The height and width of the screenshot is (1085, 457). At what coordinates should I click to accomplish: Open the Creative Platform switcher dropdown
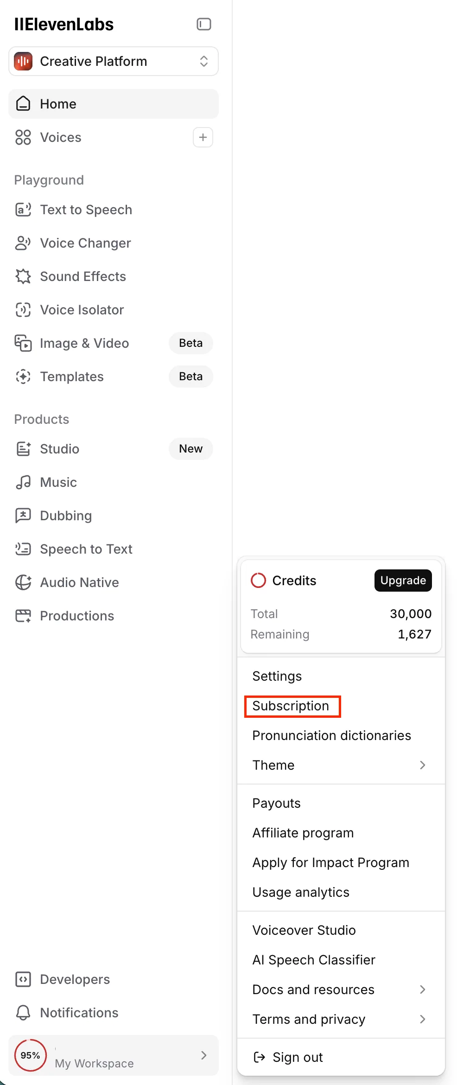(x=114, y=61)
